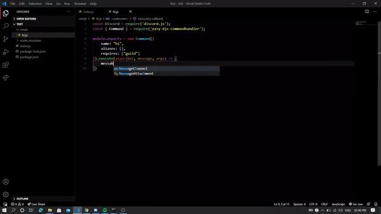381x214 pixels.
Task: Expand the Open Editors section
Action: [43, 18]
